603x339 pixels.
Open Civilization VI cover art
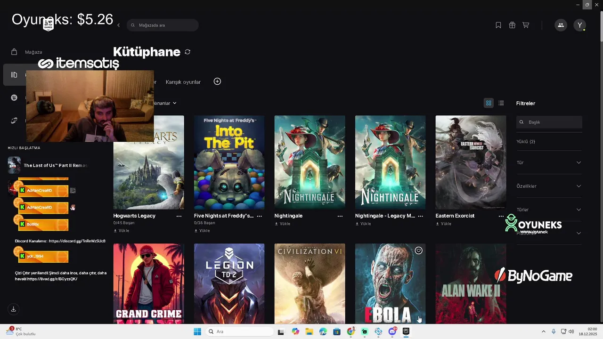pos(310,283)
